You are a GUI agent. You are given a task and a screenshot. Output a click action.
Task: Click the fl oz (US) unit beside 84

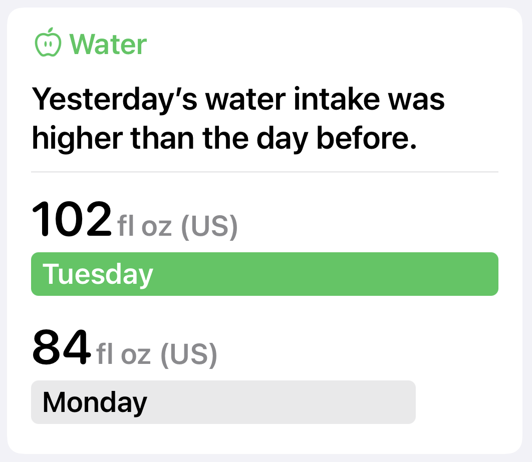(x=157, y=354)
